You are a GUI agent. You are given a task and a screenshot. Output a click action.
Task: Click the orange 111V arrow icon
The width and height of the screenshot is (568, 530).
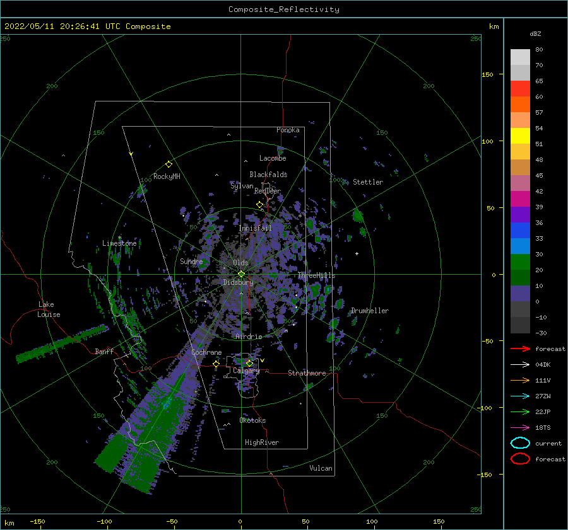pos(520,380)
